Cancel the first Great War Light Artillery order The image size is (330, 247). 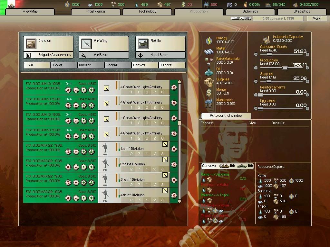[174, 87]
